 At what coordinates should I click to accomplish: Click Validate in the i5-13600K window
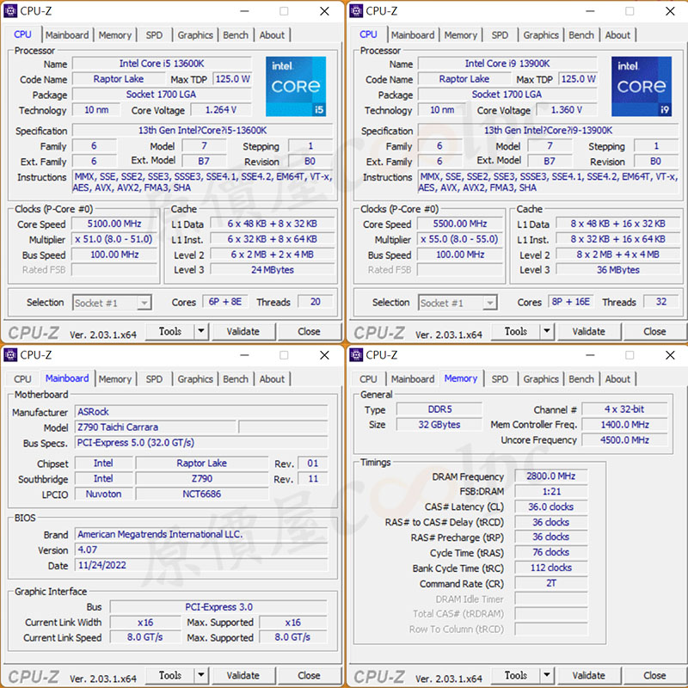(243, 331)
